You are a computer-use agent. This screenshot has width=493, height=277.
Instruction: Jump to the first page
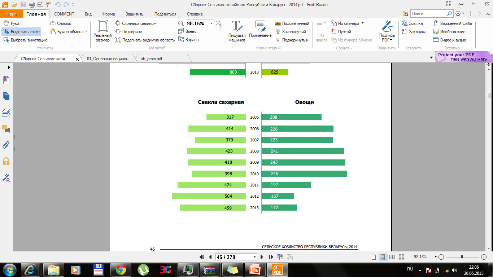pos(202,257)
